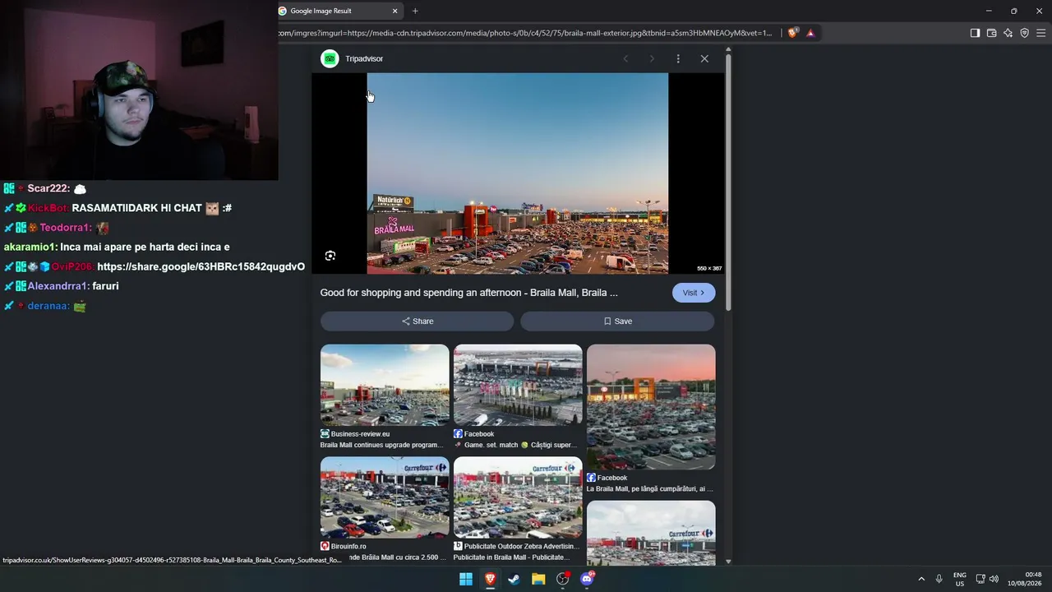Screen dimensions: 1052x592
Task: Open the Windows Start menu
Action: coord(466,579)
